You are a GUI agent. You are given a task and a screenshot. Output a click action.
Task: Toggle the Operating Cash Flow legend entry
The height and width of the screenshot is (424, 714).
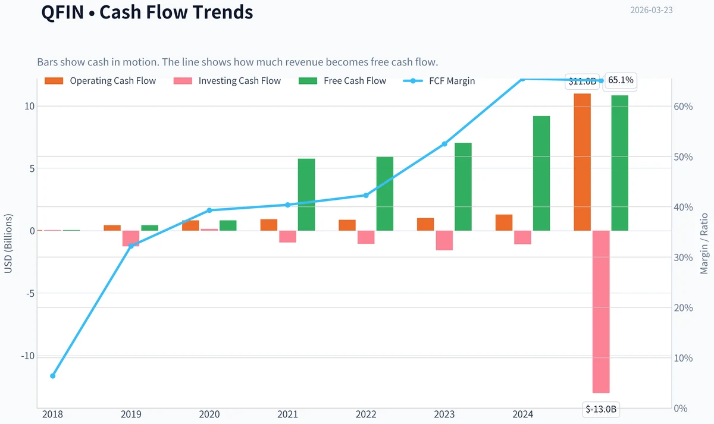[x=100, y=81]
